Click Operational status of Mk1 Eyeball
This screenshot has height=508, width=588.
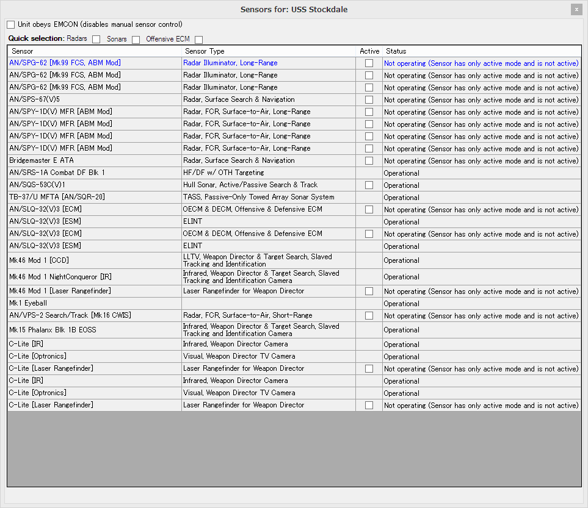[401, 304]
